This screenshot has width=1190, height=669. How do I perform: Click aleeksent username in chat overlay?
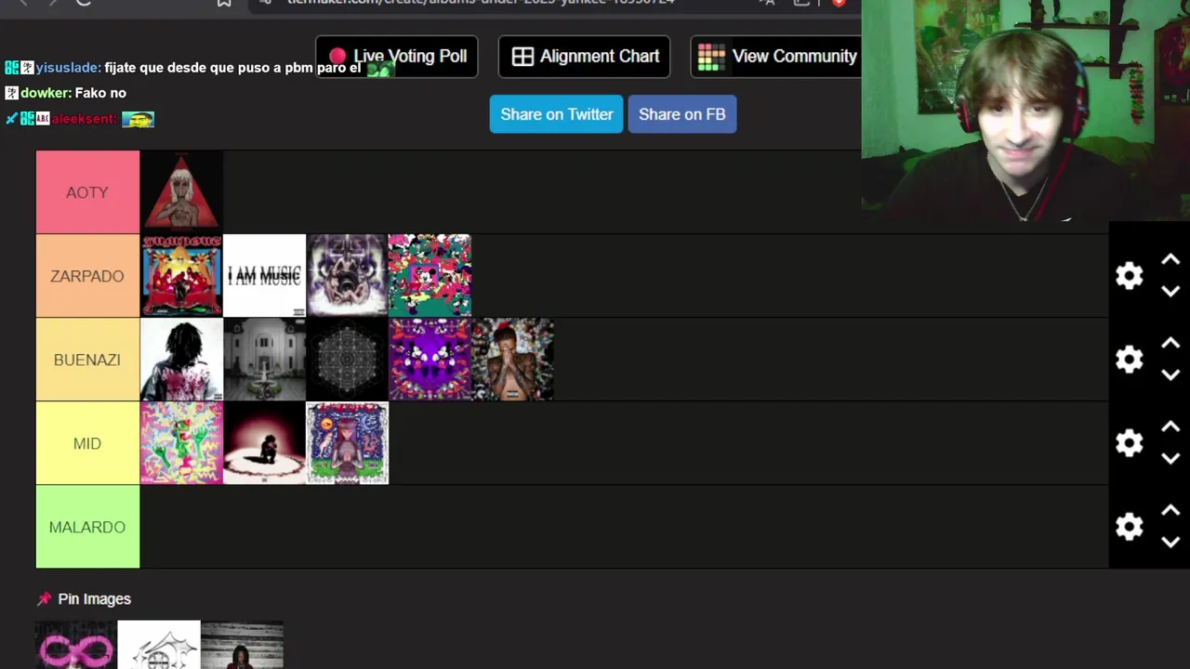tap(84, 119)
